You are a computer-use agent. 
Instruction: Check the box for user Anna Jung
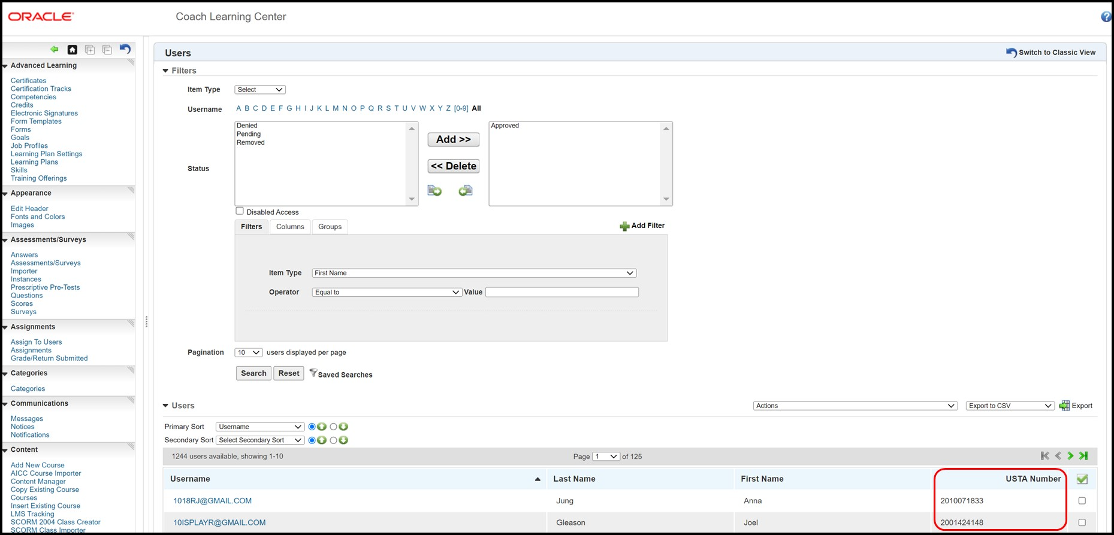click(x=1082, y=501)
